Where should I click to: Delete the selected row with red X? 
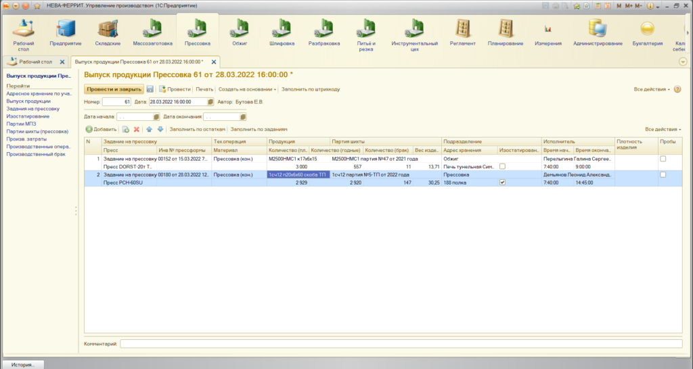click(x=137, y=129)
